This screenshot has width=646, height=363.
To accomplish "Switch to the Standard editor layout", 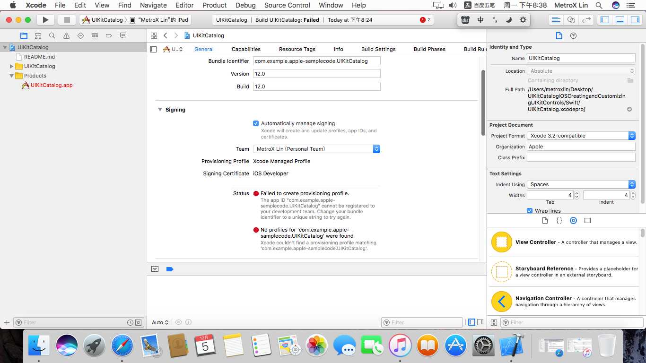I will click(x=556, y=20).
